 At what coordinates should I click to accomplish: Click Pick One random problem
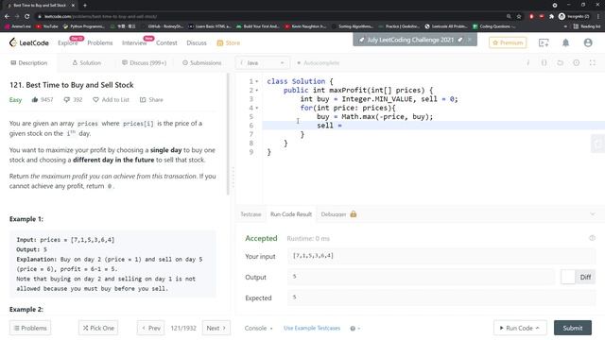[x=98, y=328]
